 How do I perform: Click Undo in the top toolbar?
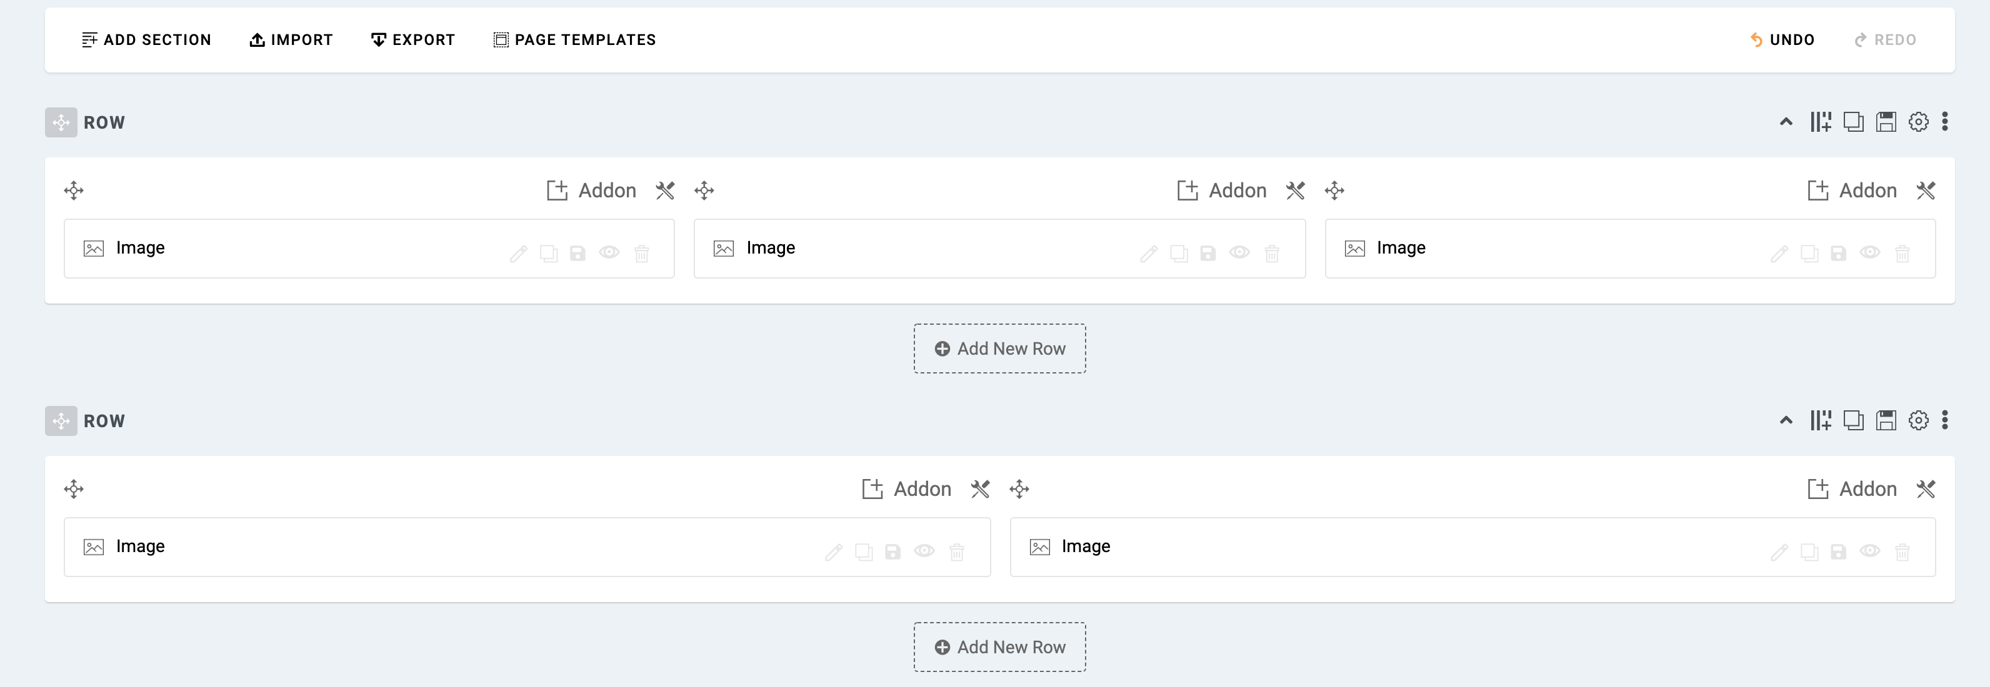click(1784, 39)
